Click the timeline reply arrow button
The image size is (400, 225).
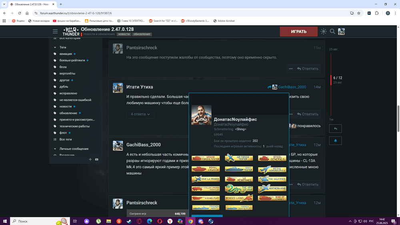(335, 129)
